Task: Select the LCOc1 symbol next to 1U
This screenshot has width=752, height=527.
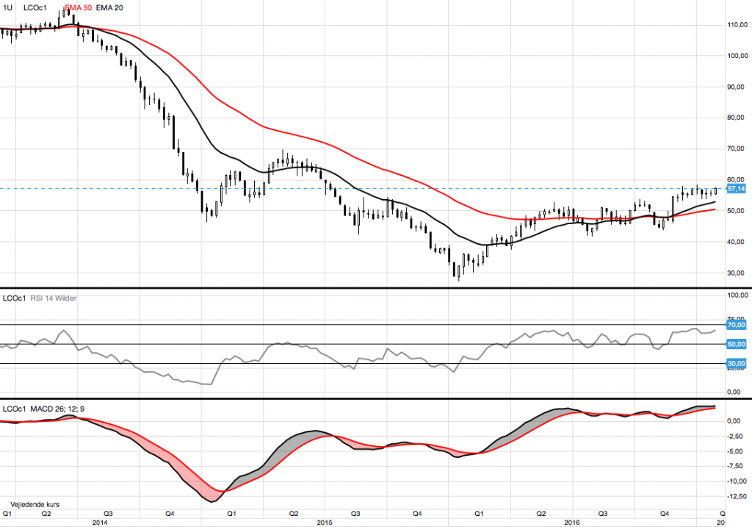Action: tap(35, 7)
